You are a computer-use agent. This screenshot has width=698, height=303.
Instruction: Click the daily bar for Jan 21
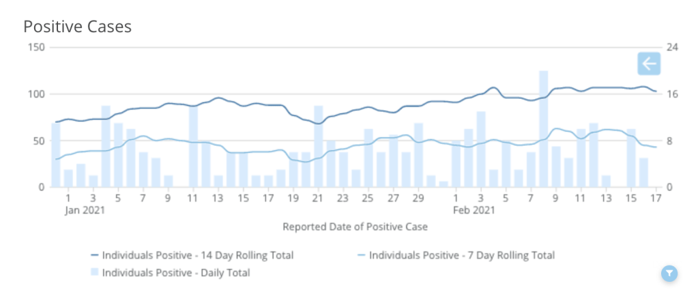click(318, 146)
